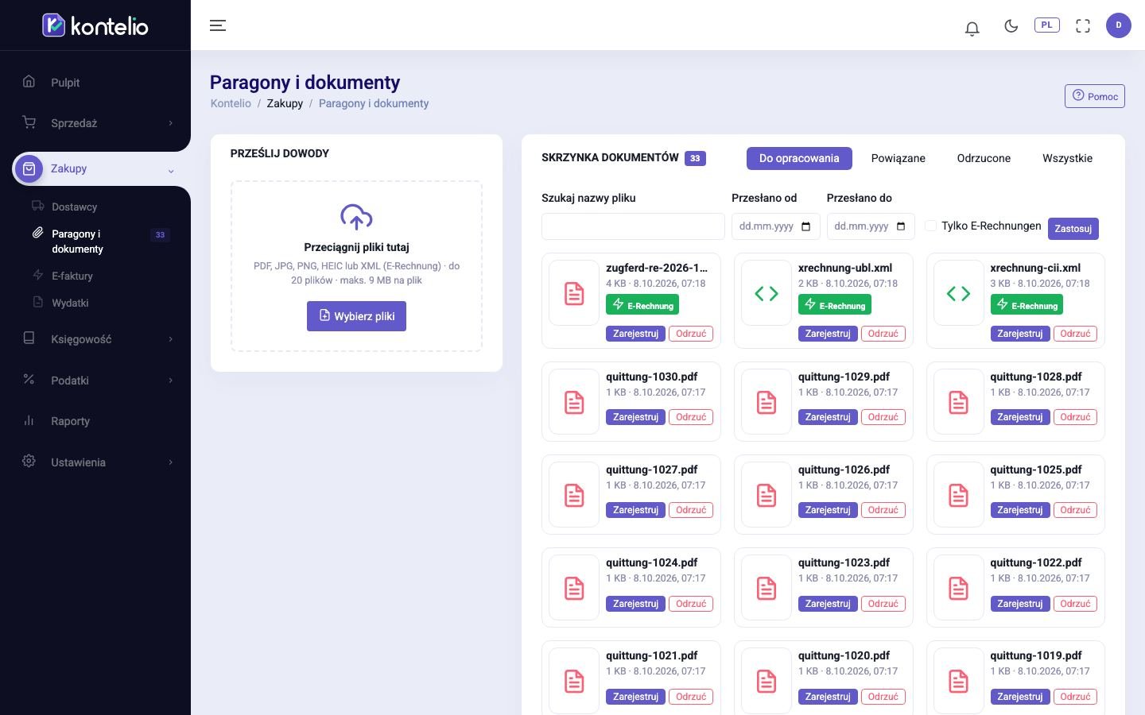Open Dostawcy in the sidebar
This screenshot has height=715, width=1145.
click(75, 207)
